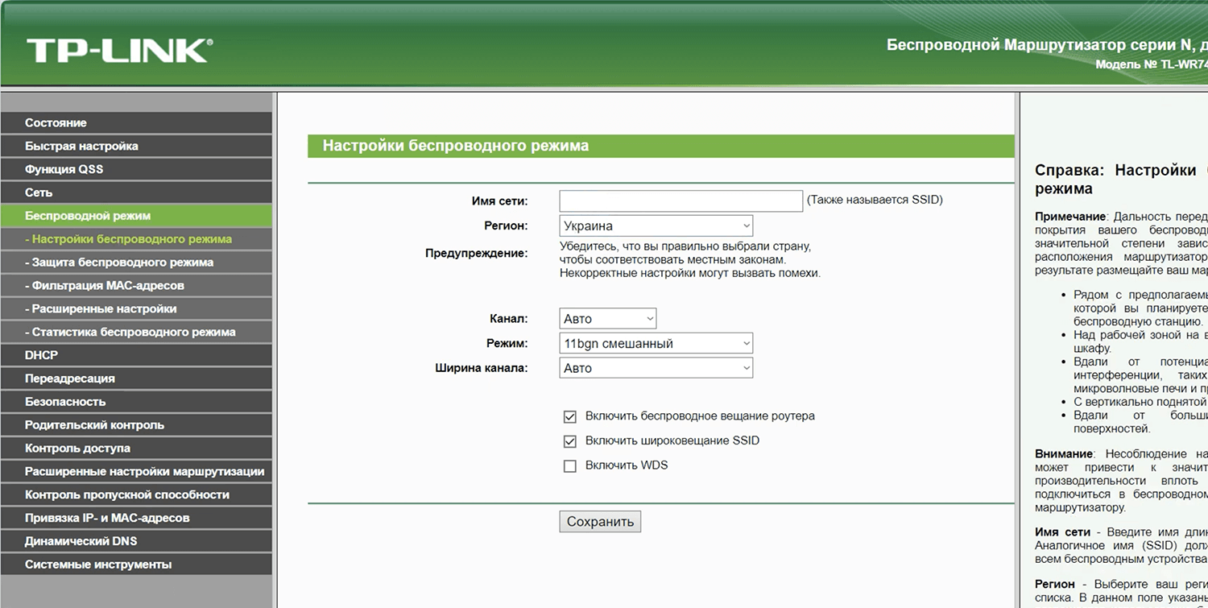The width and height of the screenshot is (1208, 608).
Task: Expand the Ширина канала dropdown
Action: tap(656, 368)
